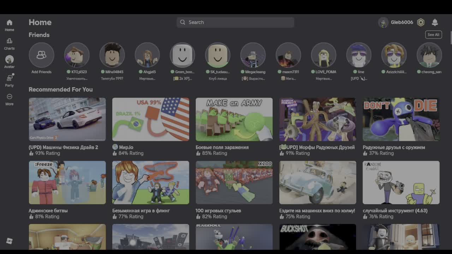Screen dimensions: 452x254
Task: Click the Радужные друзья с оружием title
Action: [394, 147]
